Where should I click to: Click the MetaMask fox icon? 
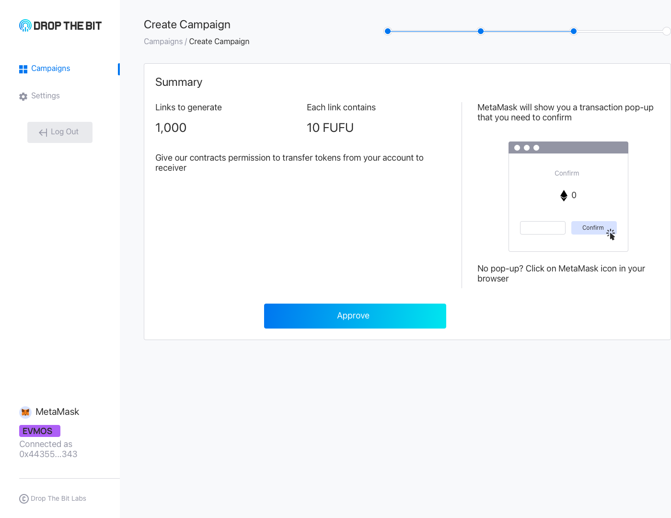(x=25, y=412)
